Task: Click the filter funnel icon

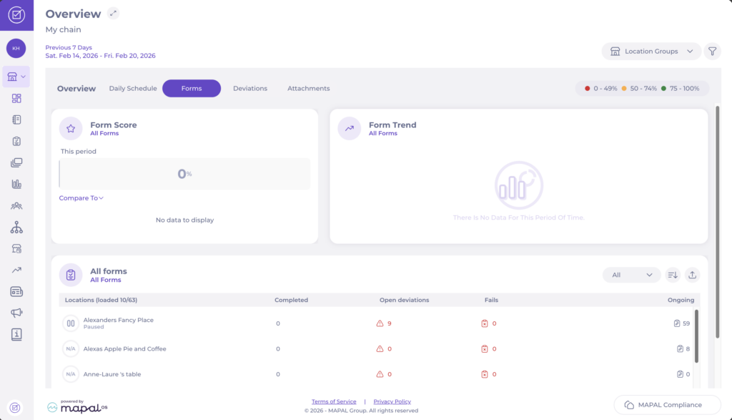Action: 712,52
